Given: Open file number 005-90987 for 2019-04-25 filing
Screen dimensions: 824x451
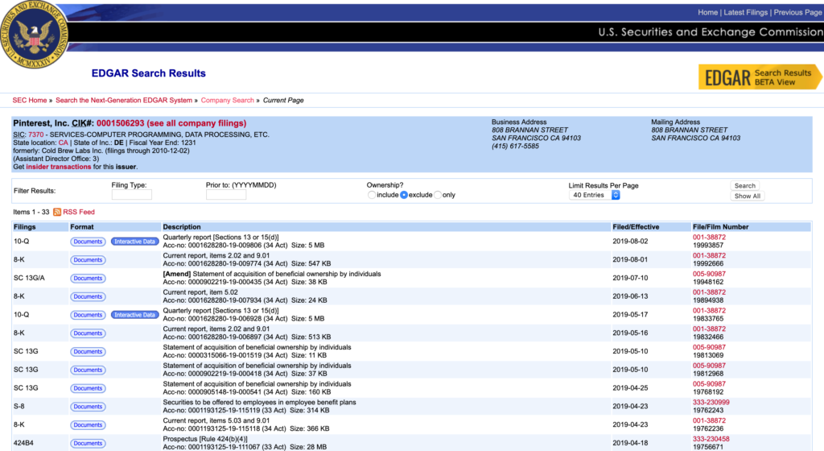Looking at the screenshot, I should pyautogui.click(x=709, y=384).
